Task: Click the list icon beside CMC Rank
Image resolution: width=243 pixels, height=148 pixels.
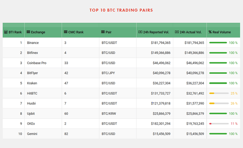Action: coord(66,32)
